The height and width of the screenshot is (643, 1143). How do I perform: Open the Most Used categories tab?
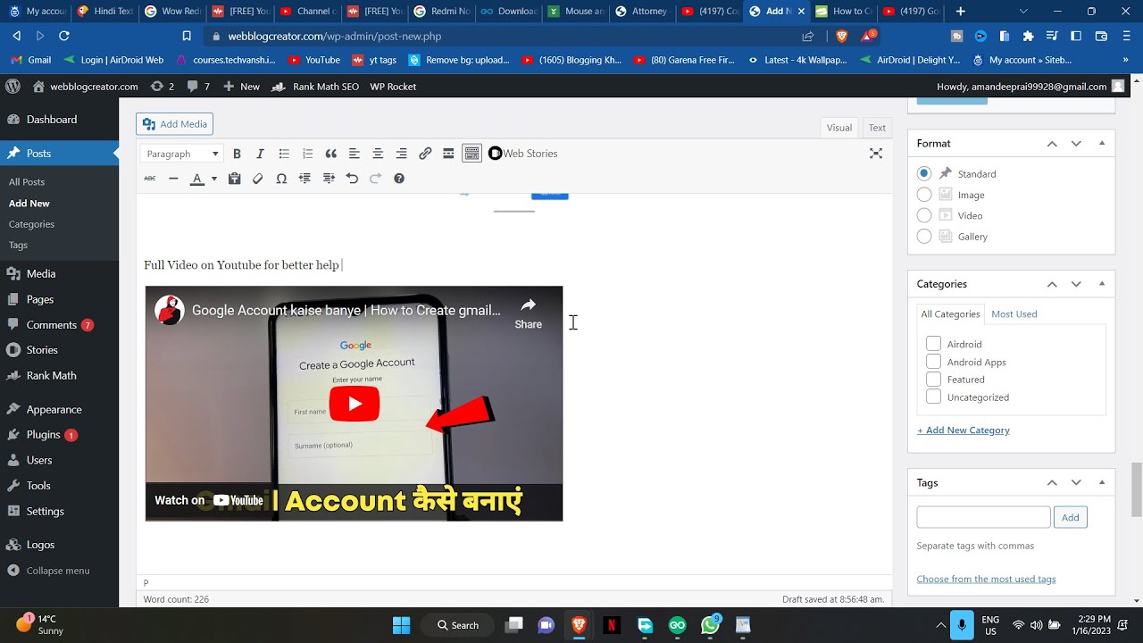pos(1014,314)
